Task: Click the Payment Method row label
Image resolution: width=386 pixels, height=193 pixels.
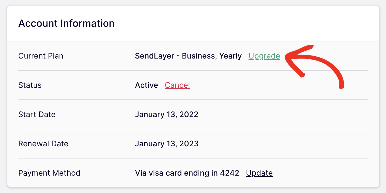Action: click(x=49, y=173)
